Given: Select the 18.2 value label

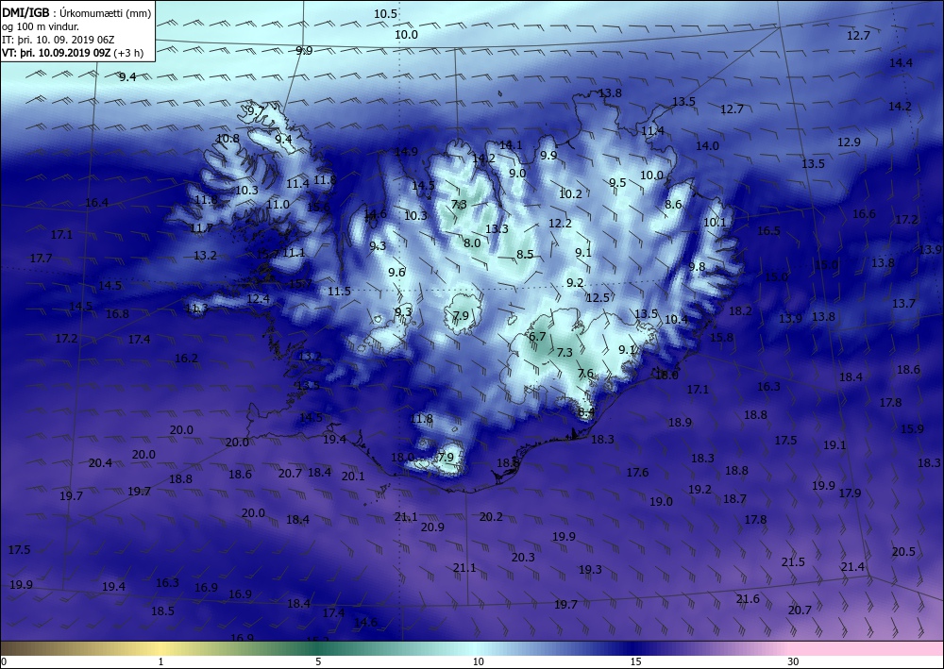Looking at the screenshot, I should point(740,311).
